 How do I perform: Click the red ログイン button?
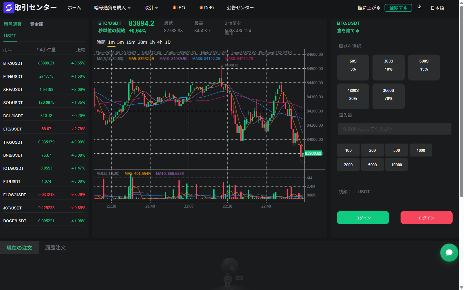pyautogui.click(x=427, y=217)
